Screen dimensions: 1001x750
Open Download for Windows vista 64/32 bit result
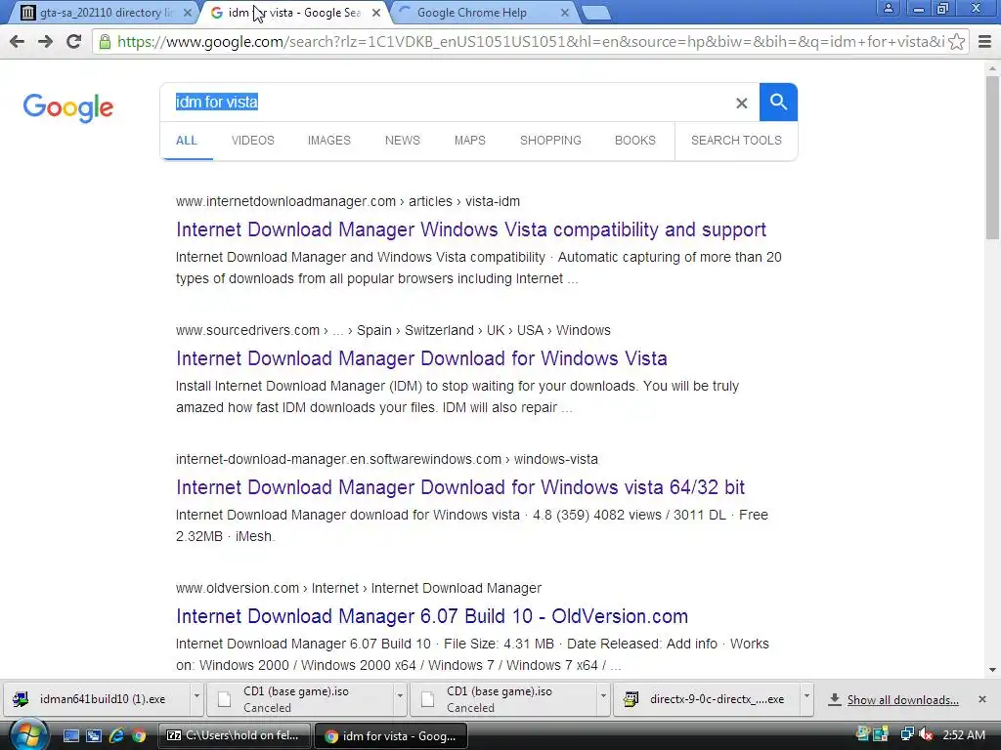(460, 487)
